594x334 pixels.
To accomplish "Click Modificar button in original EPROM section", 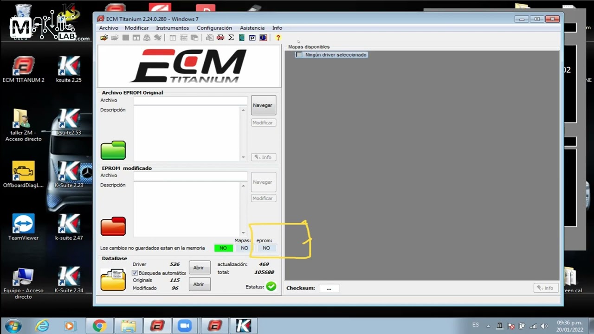I will pyautogui.click(x=263, y=122).
